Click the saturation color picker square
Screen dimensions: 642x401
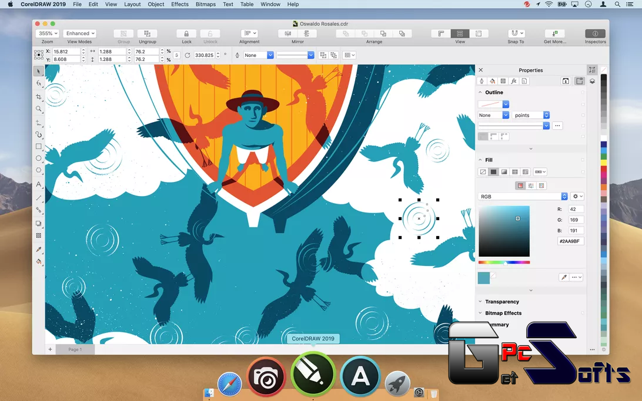[x=504, y=231]
